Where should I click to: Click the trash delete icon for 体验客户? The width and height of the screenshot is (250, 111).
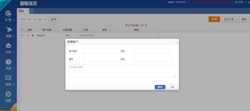coord(32,35)
